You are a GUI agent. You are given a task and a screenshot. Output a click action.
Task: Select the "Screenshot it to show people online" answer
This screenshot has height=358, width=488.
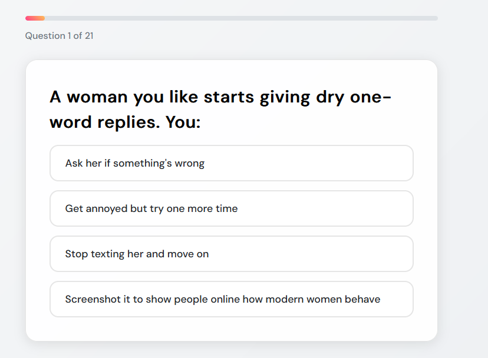click(x=231, y=299)
